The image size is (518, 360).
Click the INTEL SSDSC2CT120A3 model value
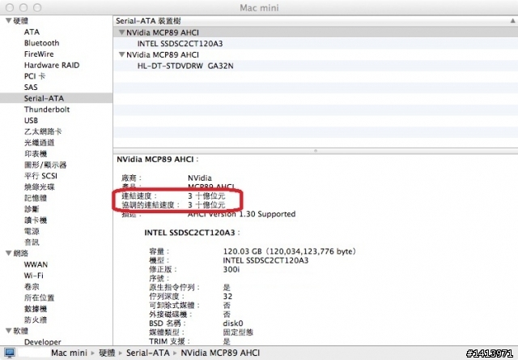[265, 260]
